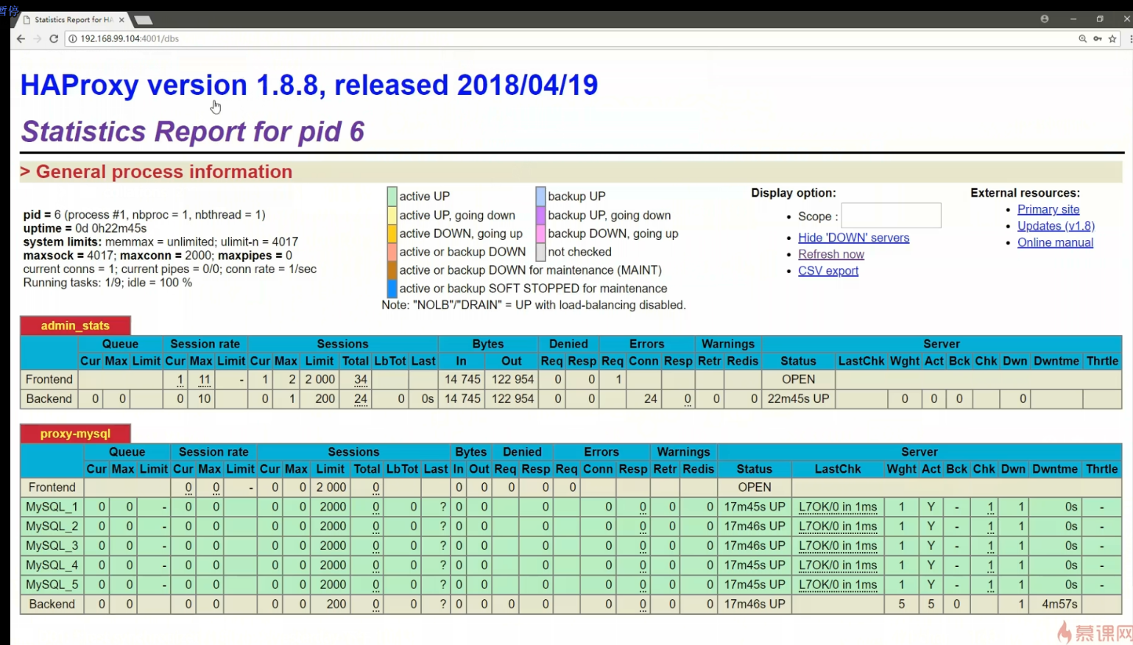This screenshot has width=1133, height=645.
Task: Click the MySQL_3 server row label
Action: point(52,546)
